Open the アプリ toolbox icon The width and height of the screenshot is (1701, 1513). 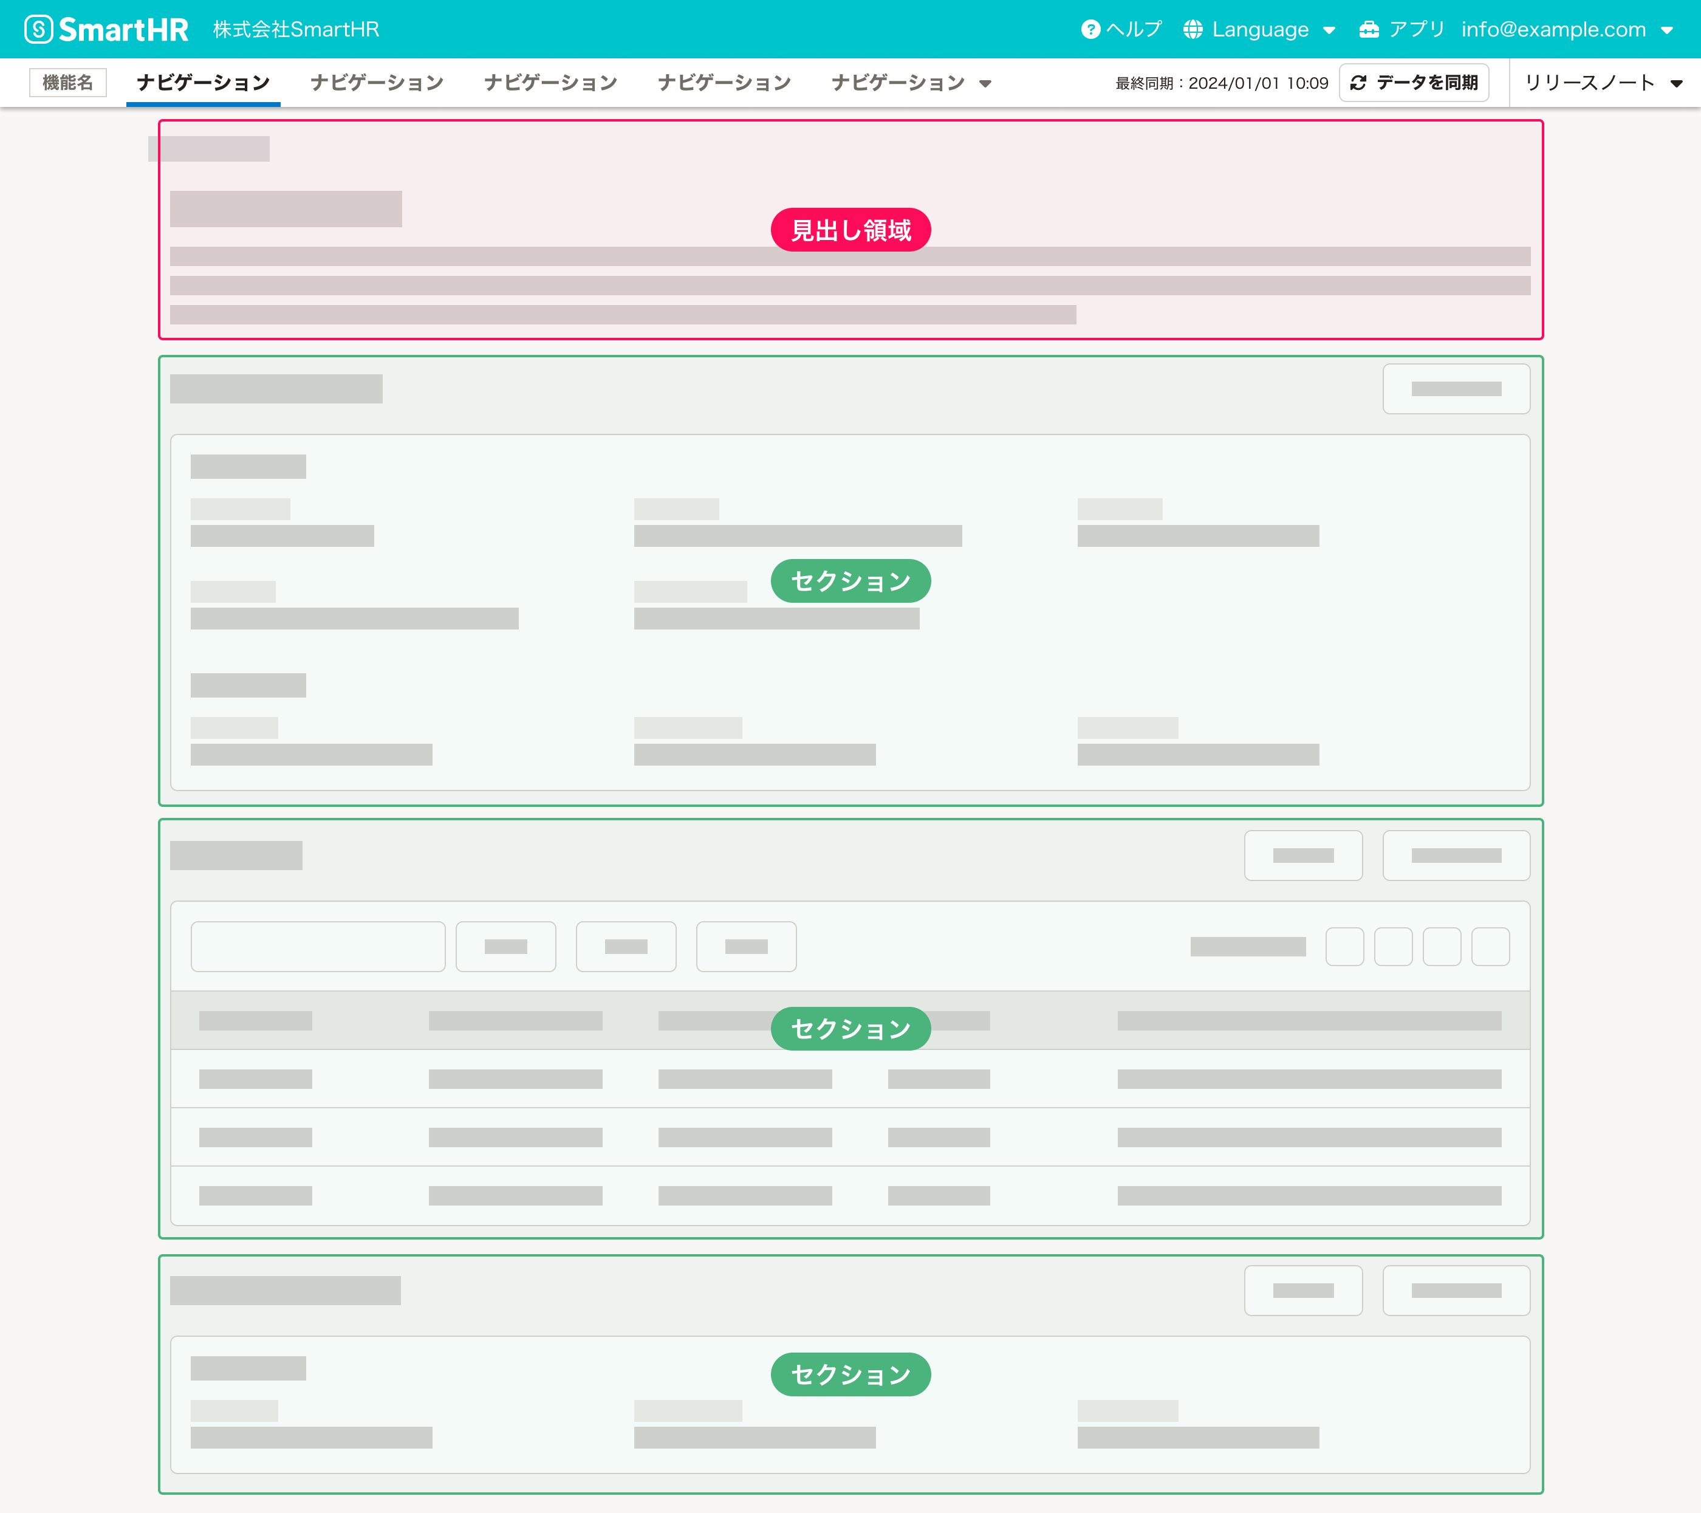[1368, 29]
